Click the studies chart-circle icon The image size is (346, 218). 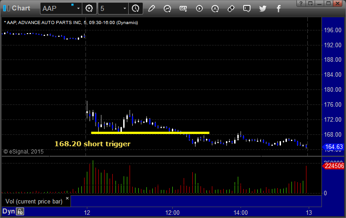[167, 9]
